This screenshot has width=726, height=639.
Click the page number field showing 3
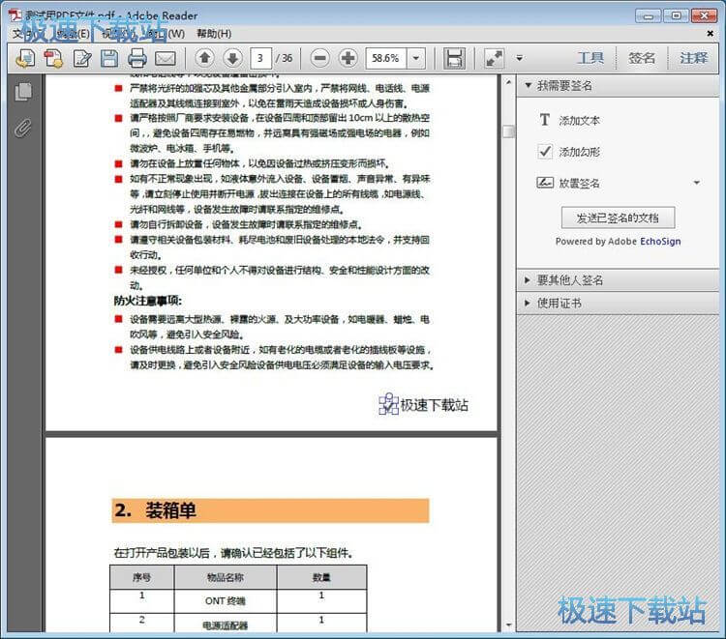[260, 58]
